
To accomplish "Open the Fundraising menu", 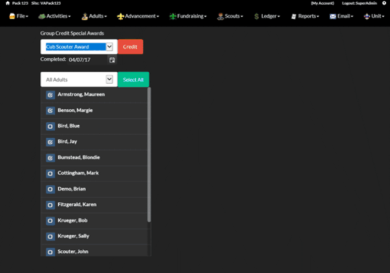I will point(188,16).
